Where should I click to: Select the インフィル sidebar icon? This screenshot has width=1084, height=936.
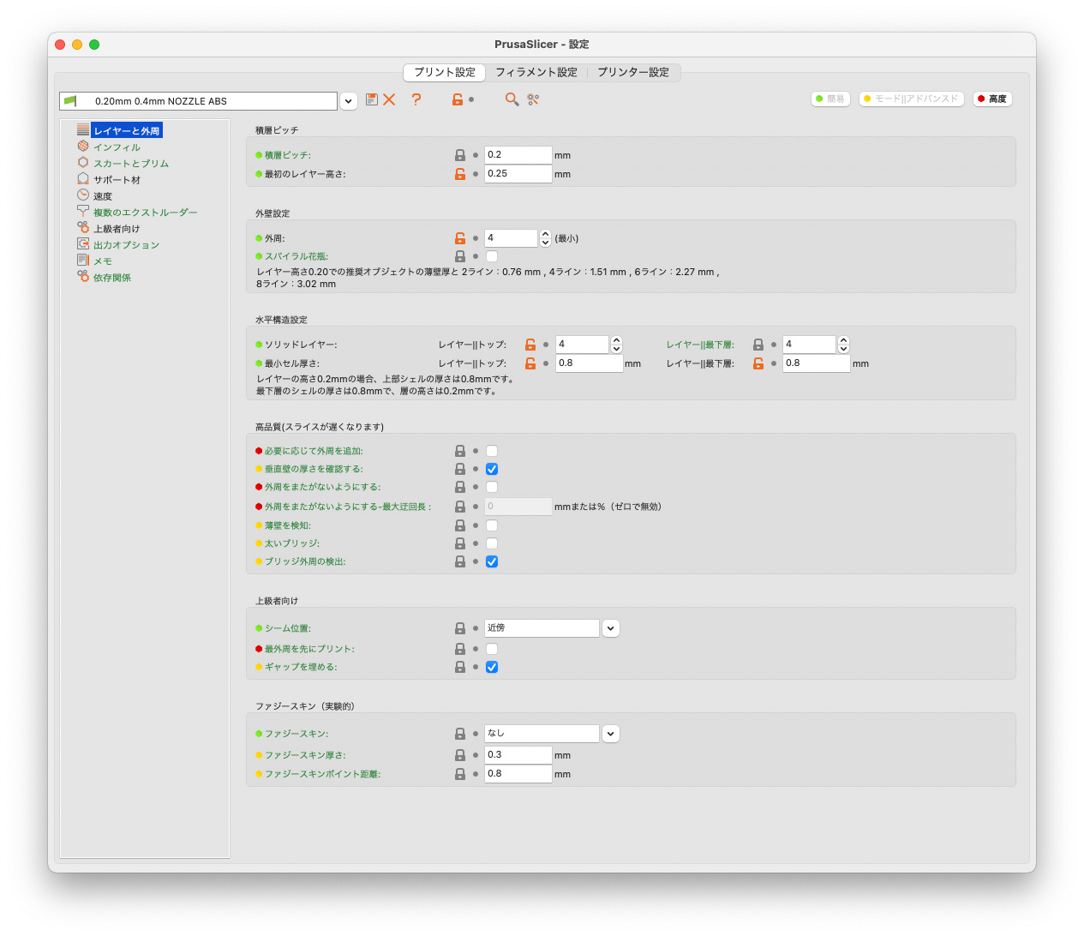tap(83, 147)
